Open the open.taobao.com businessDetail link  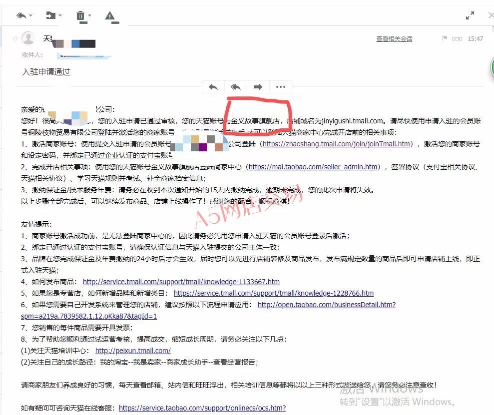[327, 305]
